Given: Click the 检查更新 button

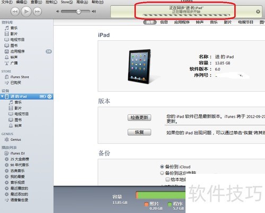Looking at the screenshot, I should (x=139, y=118).
